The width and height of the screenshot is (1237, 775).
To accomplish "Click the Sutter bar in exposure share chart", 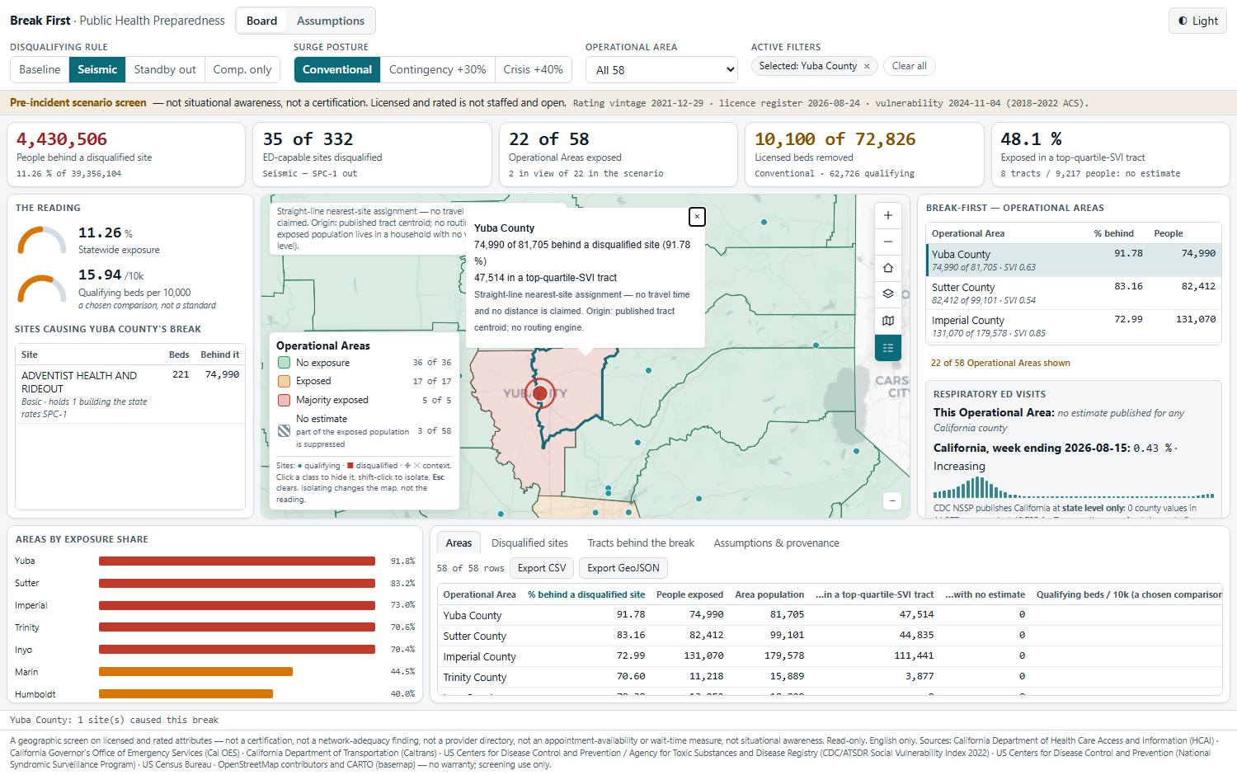I will coord(237,584).
